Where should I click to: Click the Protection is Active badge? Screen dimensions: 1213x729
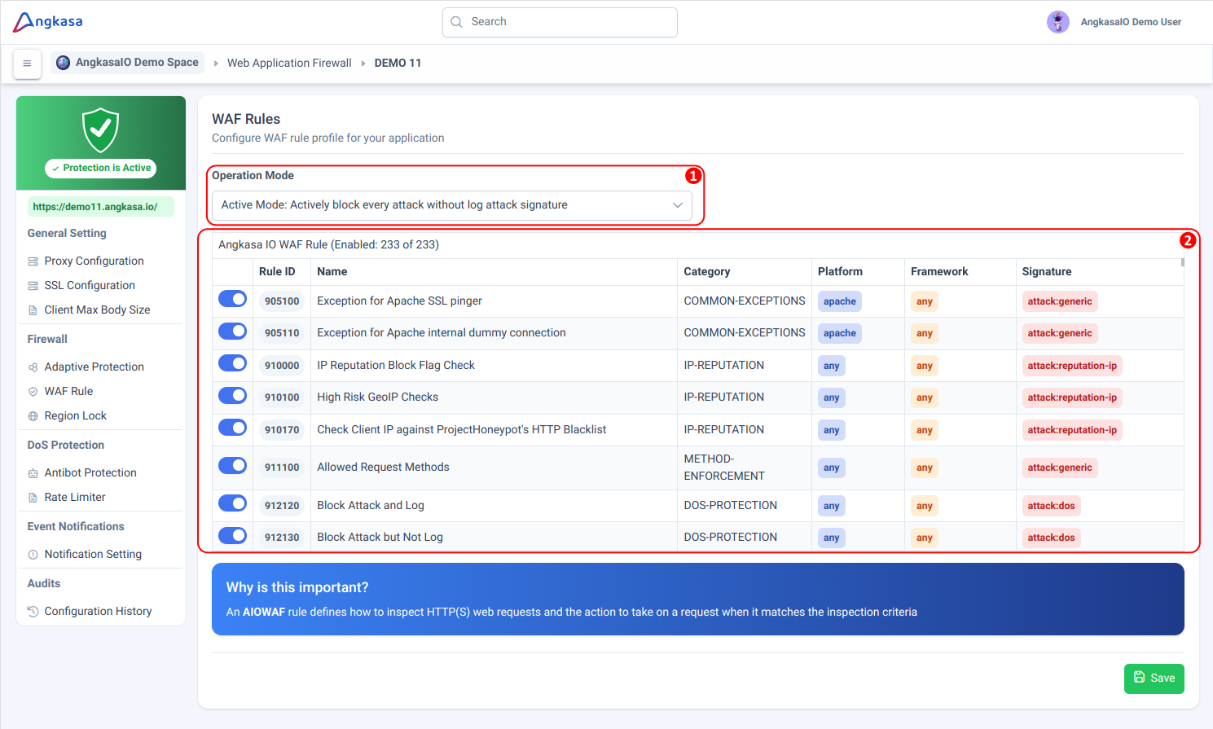point(101,168)
